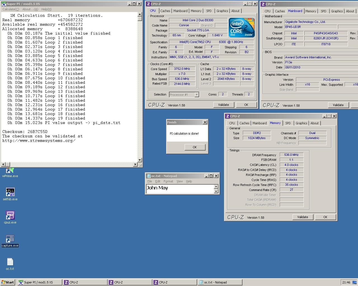Open the Calculate menu in Super PI

(11, 9)
